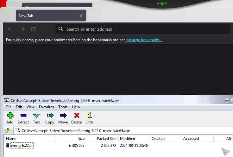
Task: Reload the browser page
Action: pos(33,29)
